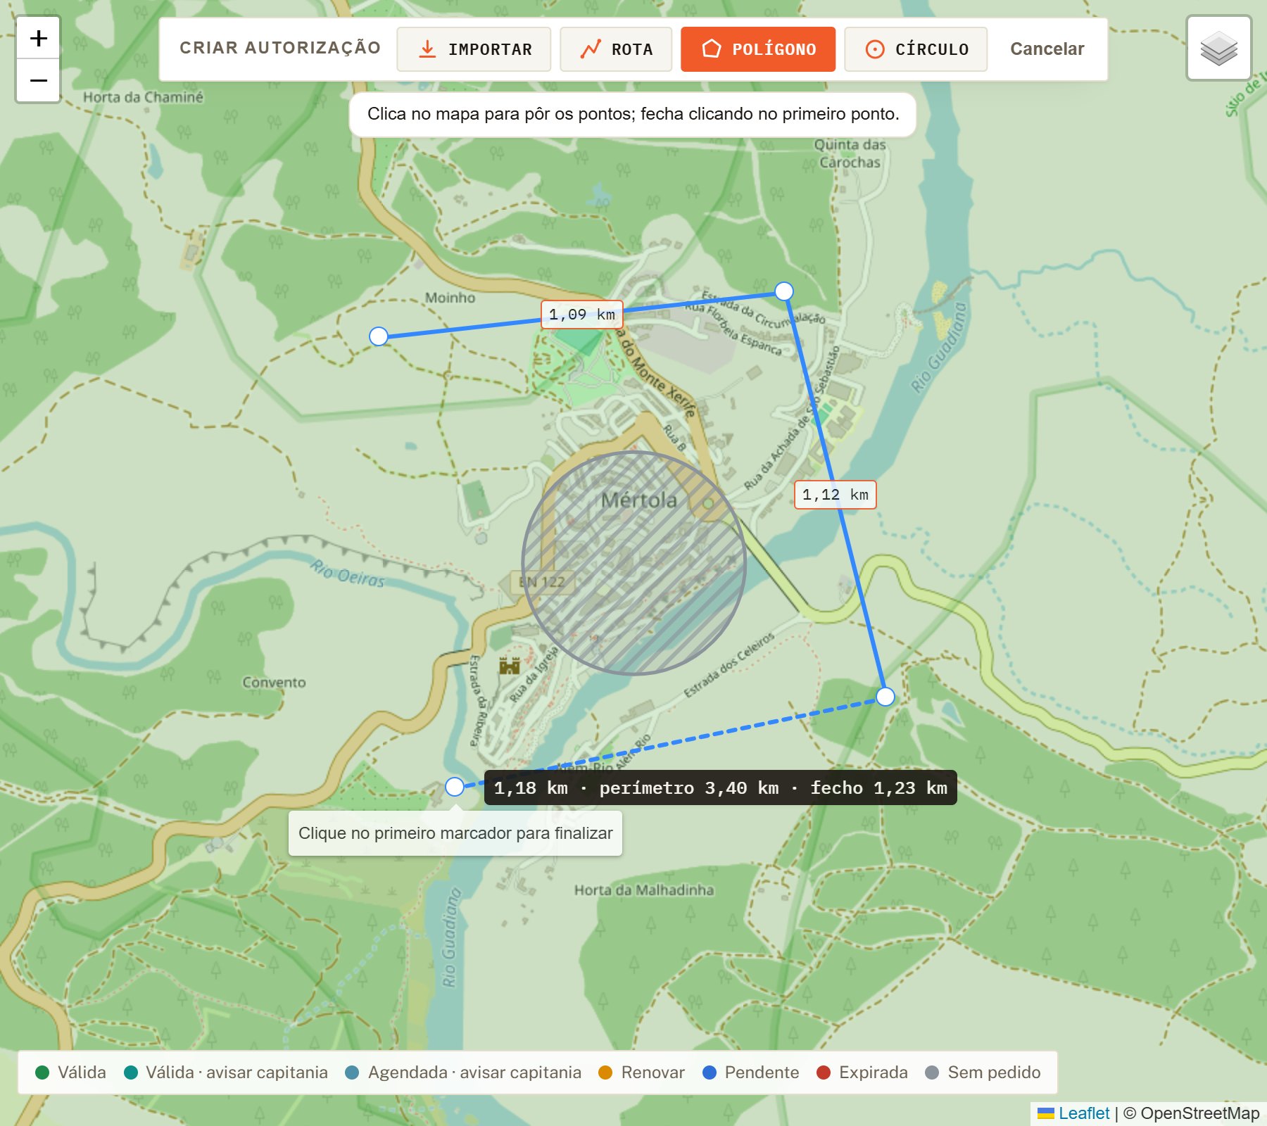Click the orange Renovar legend dot
The width and height of the screenshot is (1267, 1126).
605,1073
